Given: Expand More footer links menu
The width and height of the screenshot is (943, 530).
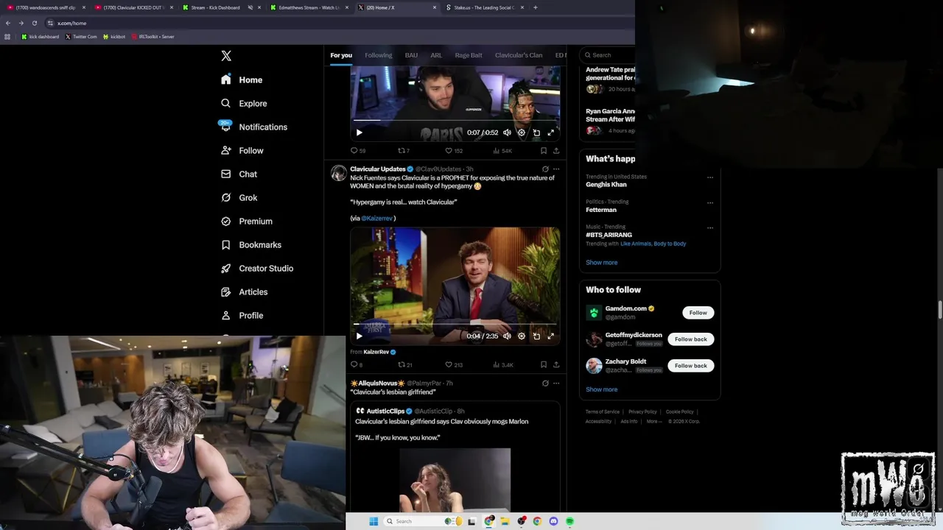Looking at the screenshot, I should pos(654,421).
